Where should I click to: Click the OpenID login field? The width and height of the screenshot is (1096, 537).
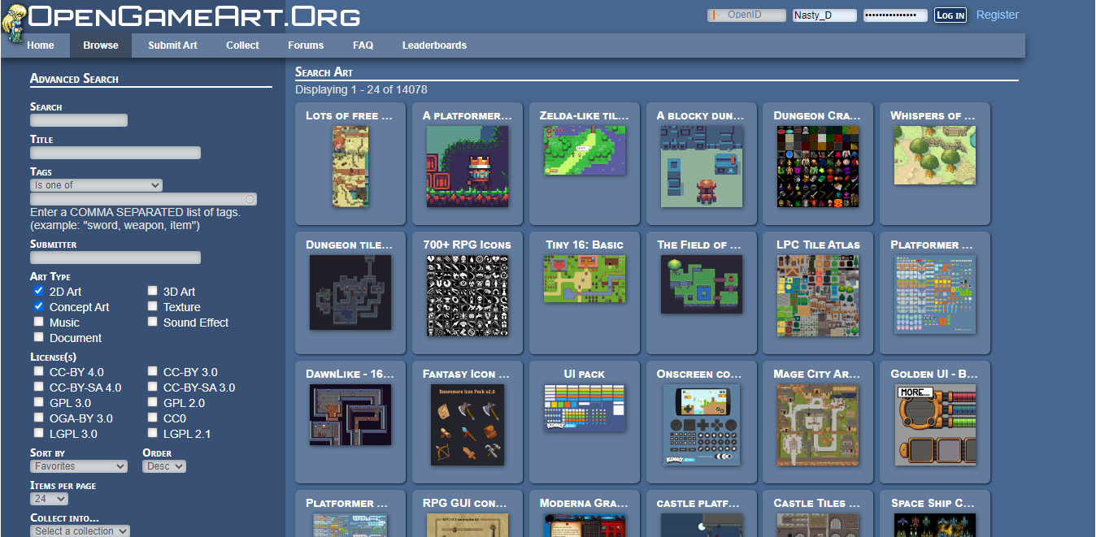tap(746, 15)
